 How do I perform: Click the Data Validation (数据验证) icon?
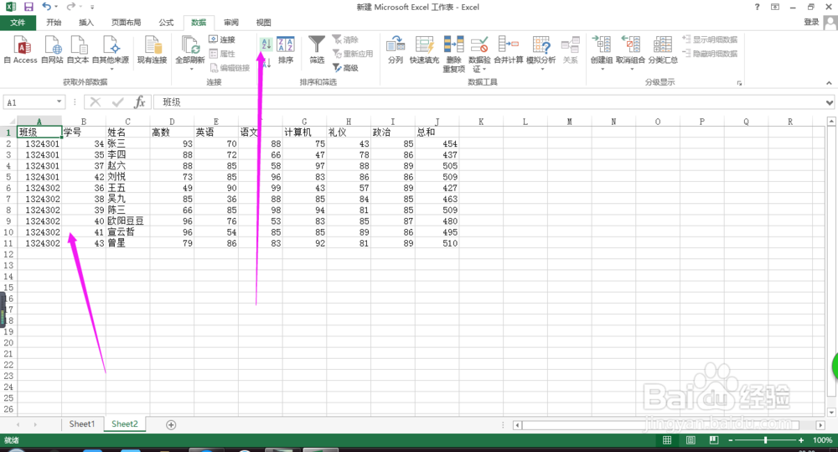[x=479, y=44]
